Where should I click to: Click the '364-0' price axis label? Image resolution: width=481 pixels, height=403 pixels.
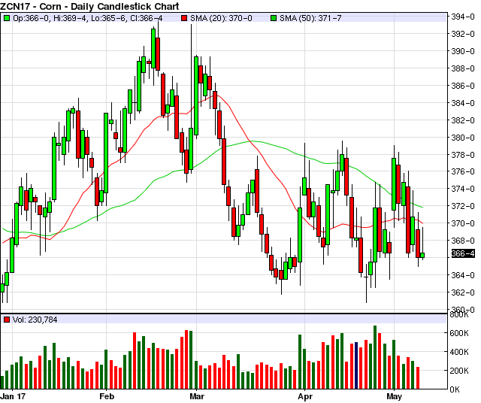463,275
